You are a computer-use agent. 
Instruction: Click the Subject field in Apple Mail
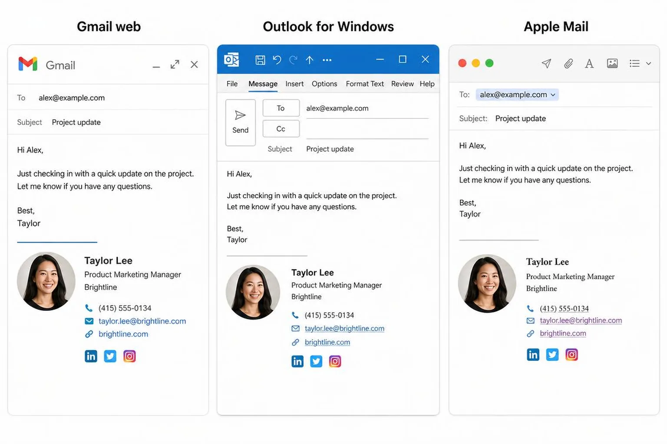tap(555, 118)
